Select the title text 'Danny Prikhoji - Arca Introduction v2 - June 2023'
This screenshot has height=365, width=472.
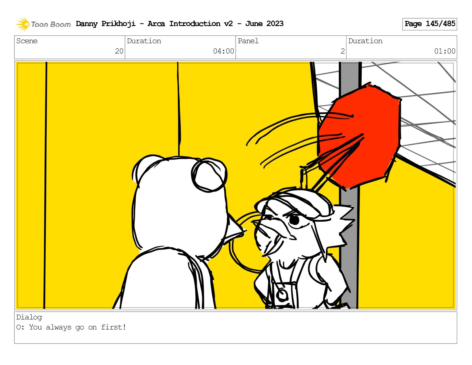[x=180, y=24]
